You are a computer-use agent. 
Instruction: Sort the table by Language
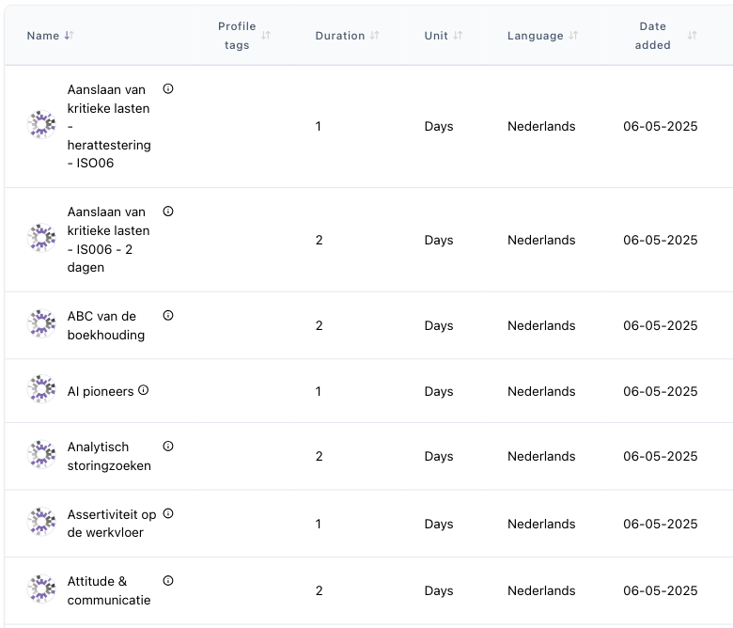[573, 36]
